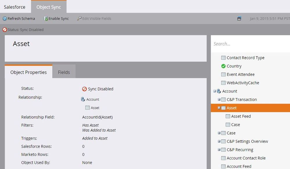290x169 pixels.
Task: Expand the C&P Transaction node
Action: [x=219, y=100]
